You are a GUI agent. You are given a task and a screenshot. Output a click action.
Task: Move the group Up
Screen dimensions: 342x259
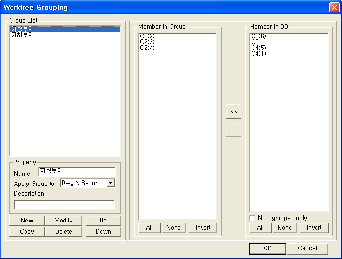[x=103, y=221]
